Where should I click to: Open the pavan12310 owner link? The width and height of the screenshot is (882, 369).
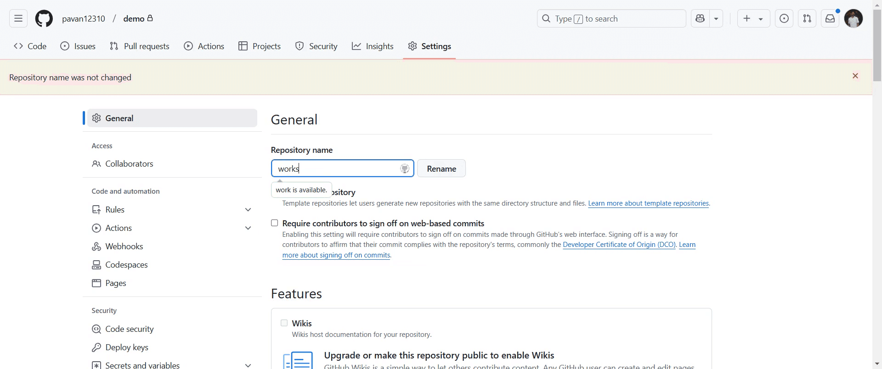pos(84,19)
